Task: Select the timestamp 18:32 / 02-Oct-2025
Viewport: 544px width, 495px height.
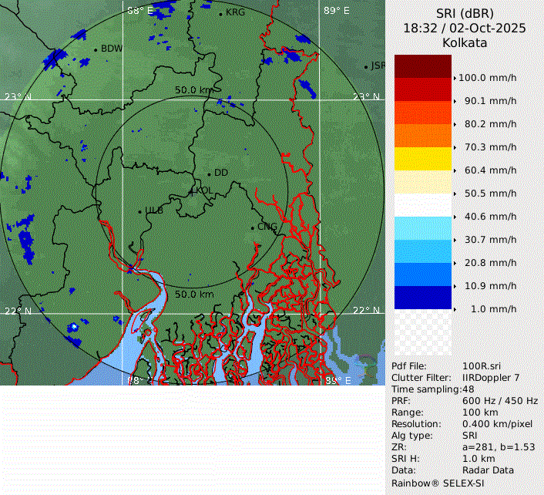Action: 465,28
